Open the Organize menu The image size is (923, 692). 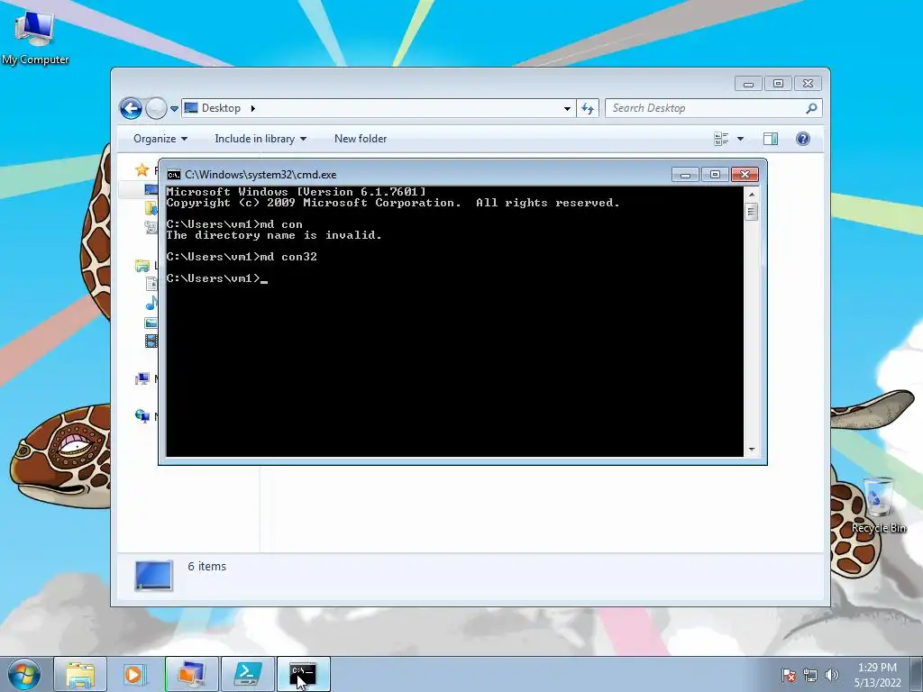tap(160, 139)
